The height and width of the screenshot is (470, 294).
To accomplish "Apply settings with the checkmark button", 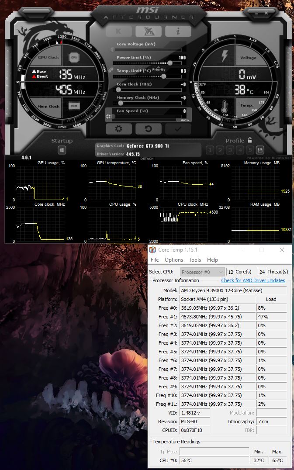I will (x=177, y=129).
